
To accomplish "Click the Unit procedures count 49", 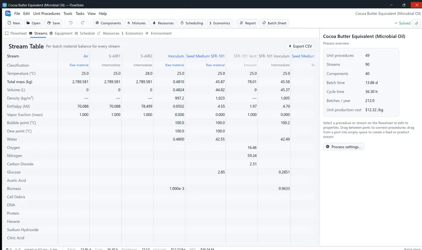I will (367, 56).
